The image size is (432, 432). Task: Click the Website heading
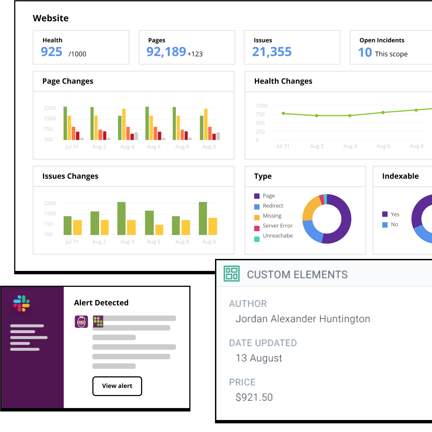(x=51, y=18)
